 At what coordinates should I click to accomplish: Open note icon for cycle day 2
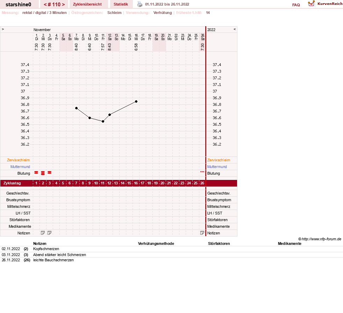point(43,233)
